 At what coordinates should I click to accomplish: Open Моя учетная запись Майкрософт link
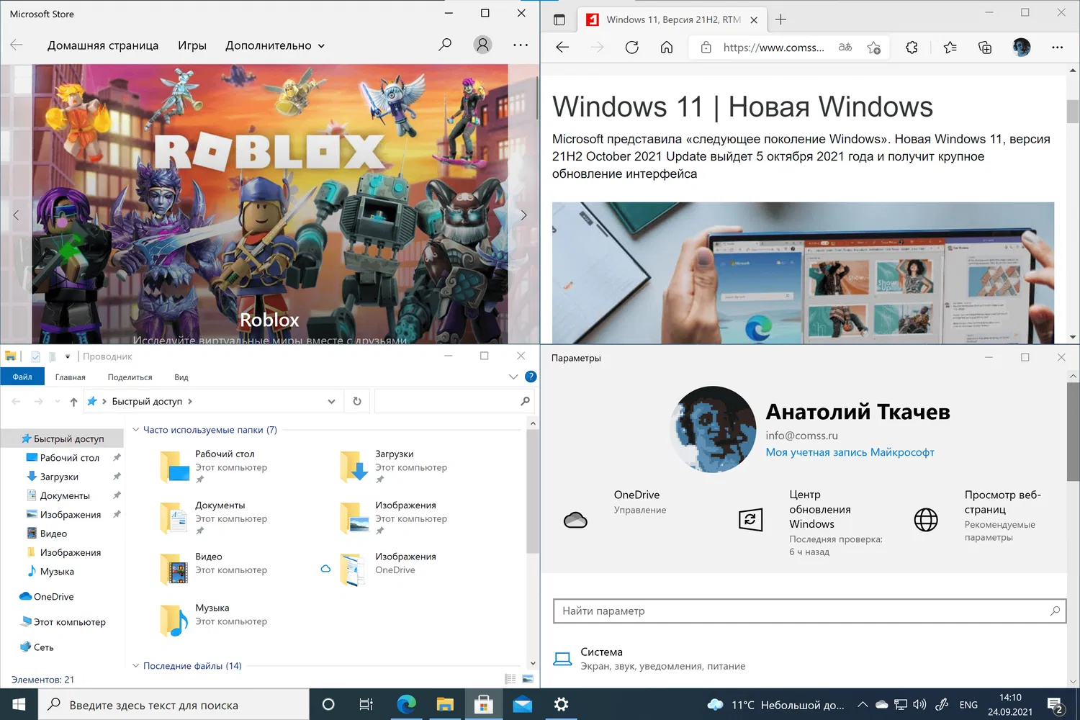click(x=850, y=452)
